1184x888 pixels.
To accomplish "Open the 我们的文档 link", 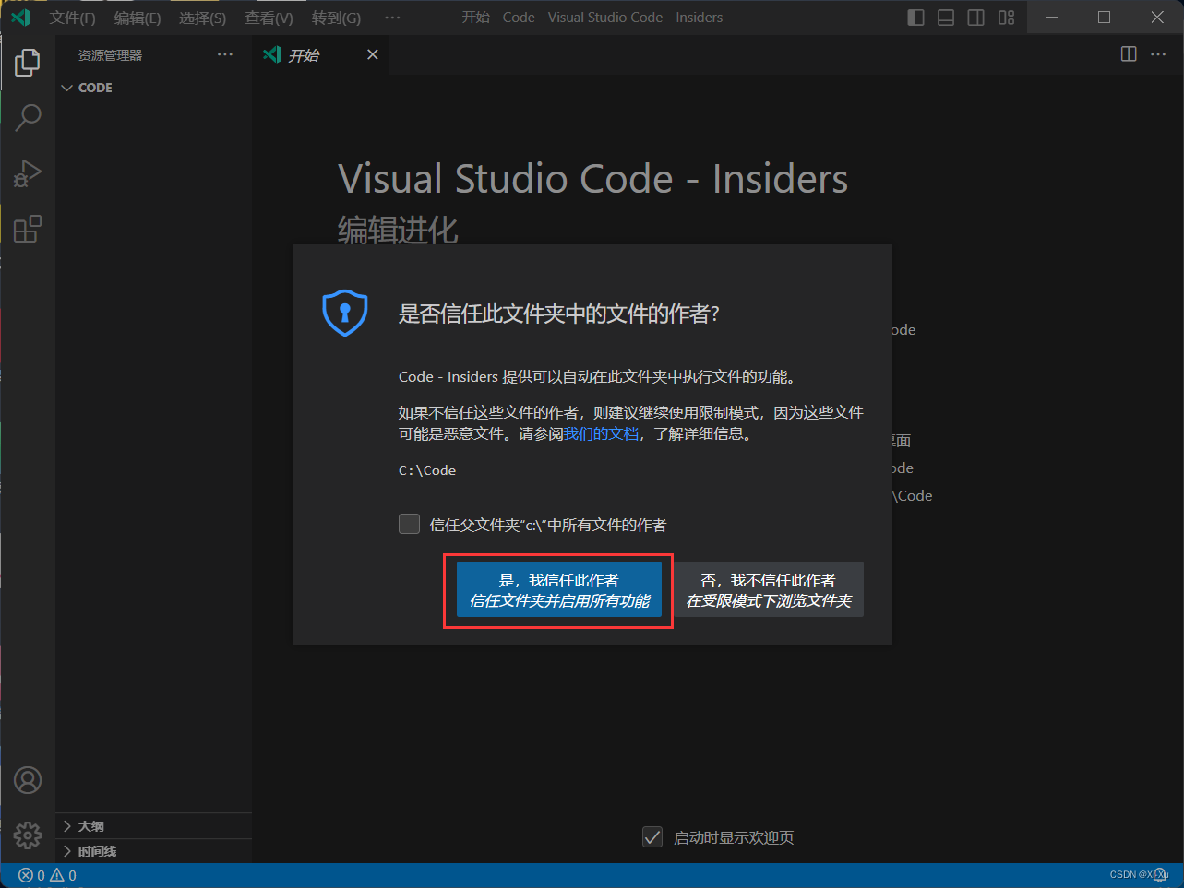I will (601, 434).
